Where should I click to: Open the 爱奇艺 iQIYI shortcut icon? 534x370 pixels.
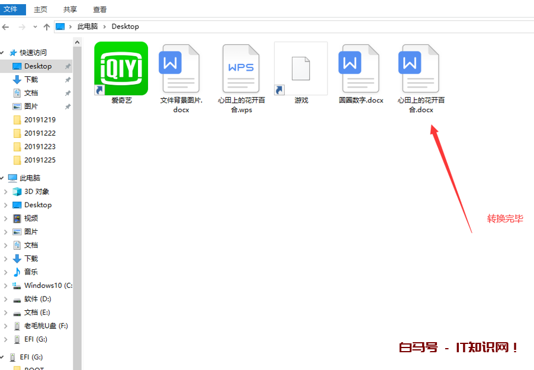click(121, 68)
